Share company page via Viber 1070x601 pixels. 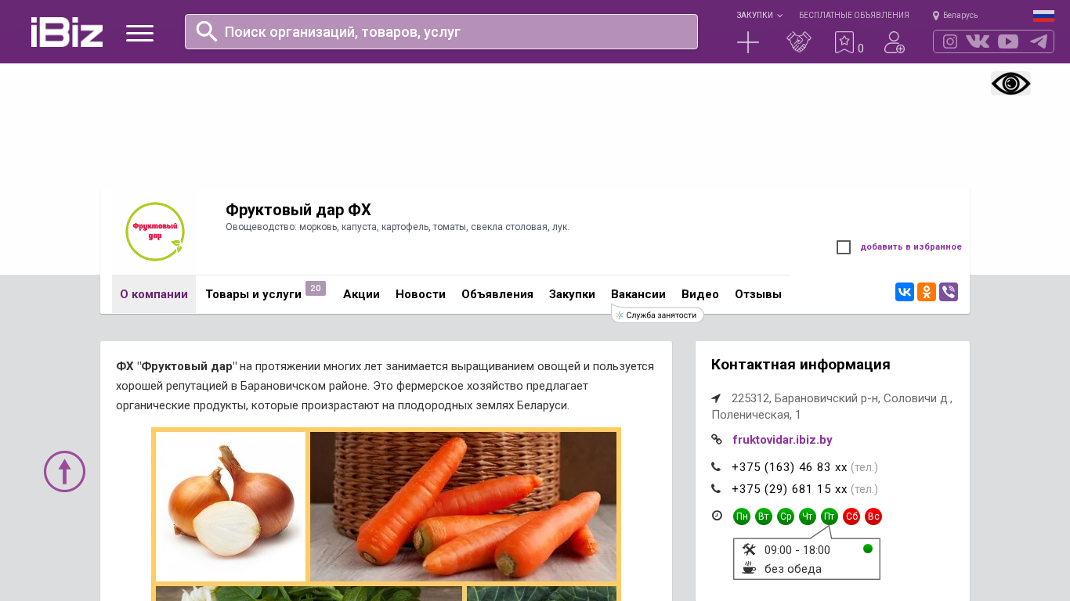pyautogui.click(x=949, y=292)
